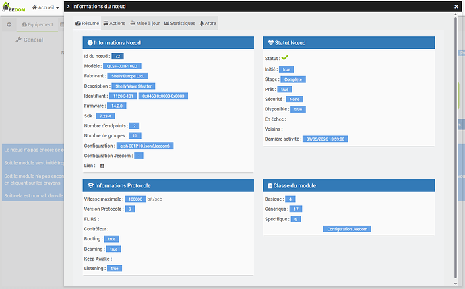The width and height of the screenshot is (465, 289).
Task: Open the Mise à jour tab
Action: coord(145,23)
